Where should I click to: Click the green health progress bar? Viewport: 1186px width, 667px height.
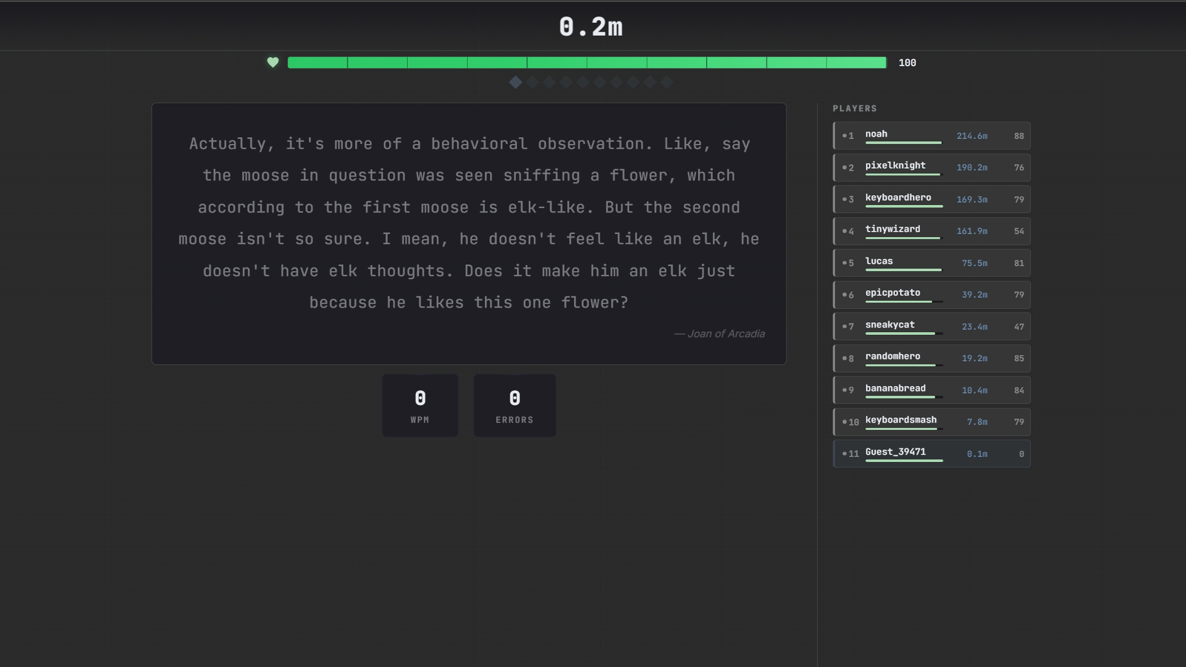(587, 62)
